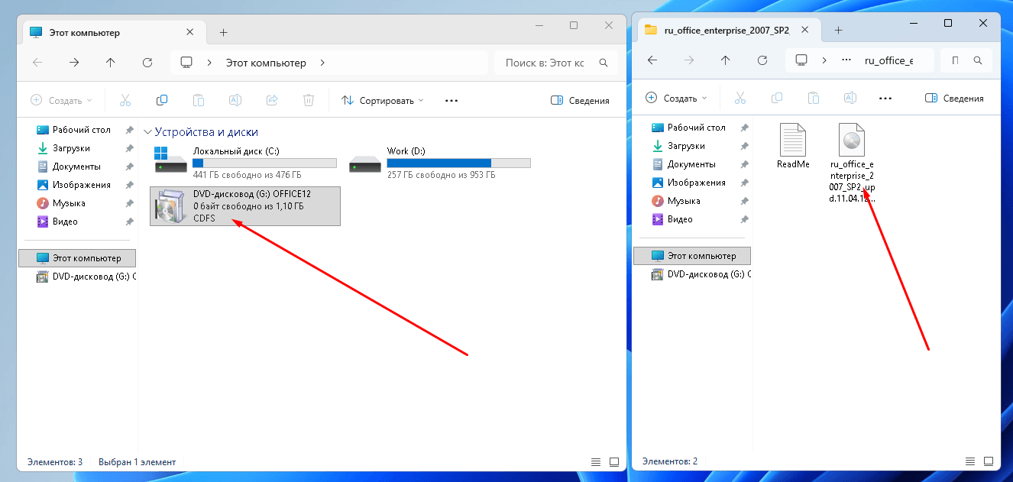Open See more (...) menu in left window toolbar

coord(451,100)
